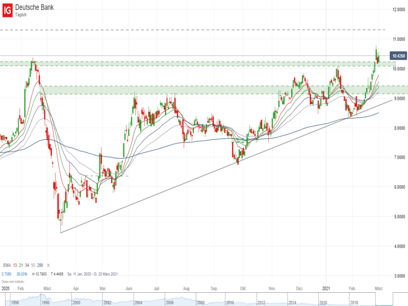This screenshot has height=306, width=408.
Task: Click the high value H 10.7900
Action: coord(39,274)
